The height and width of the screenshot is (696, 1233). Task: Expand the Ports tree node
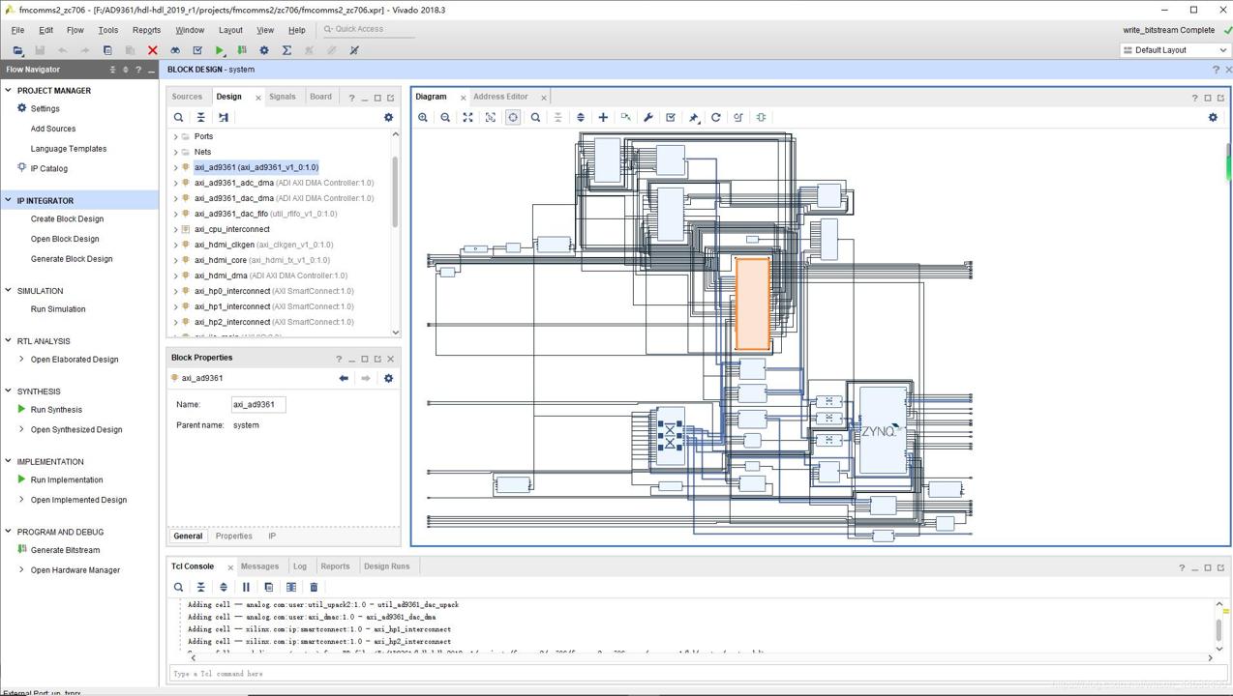[x=175, y=136]
